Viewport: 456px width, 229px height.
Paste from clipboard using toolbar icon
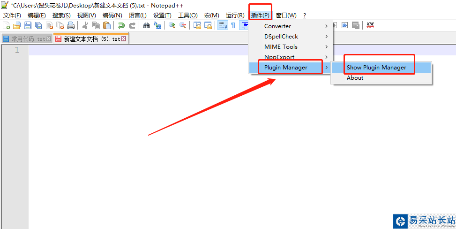[107, 26]
